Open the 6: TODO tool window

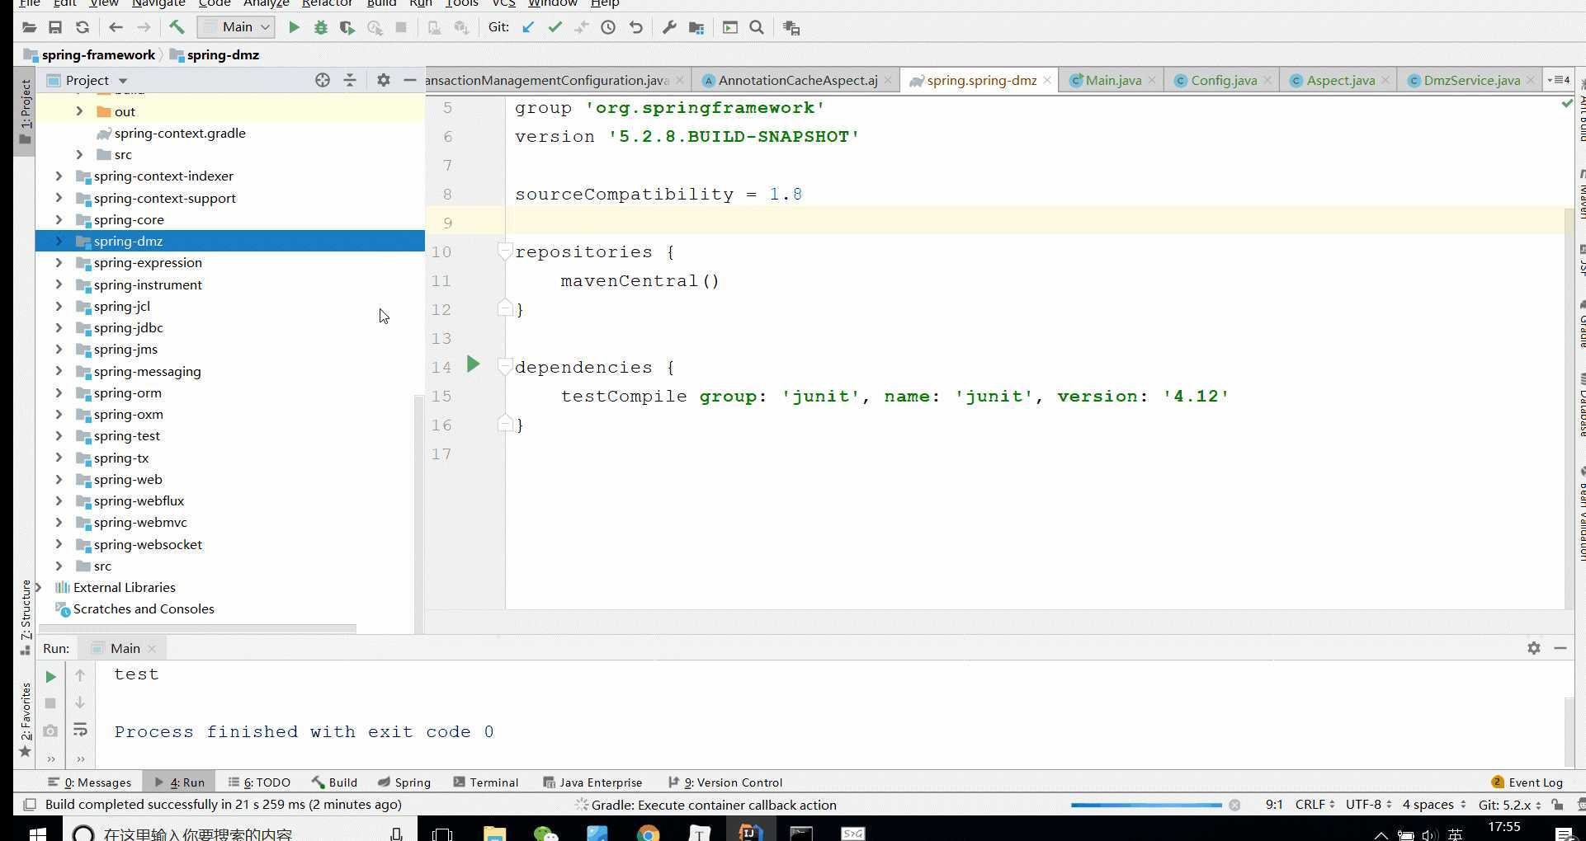coord(259,782)
